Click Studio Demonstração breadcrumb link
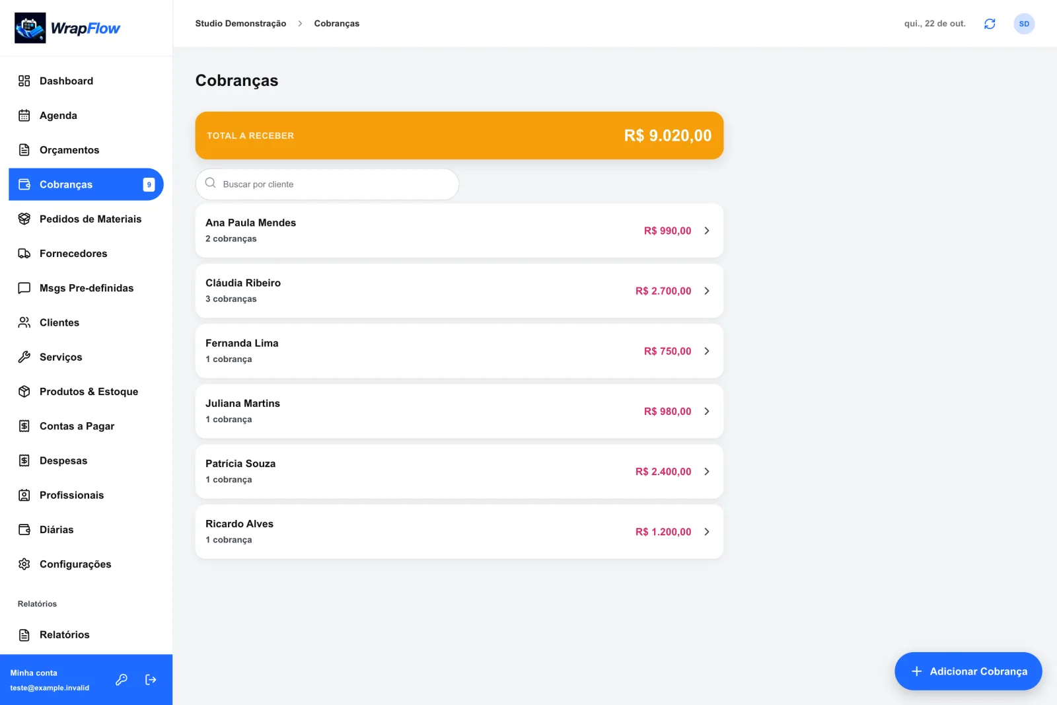The image size is (1057, 705). (x=240, y=23)
